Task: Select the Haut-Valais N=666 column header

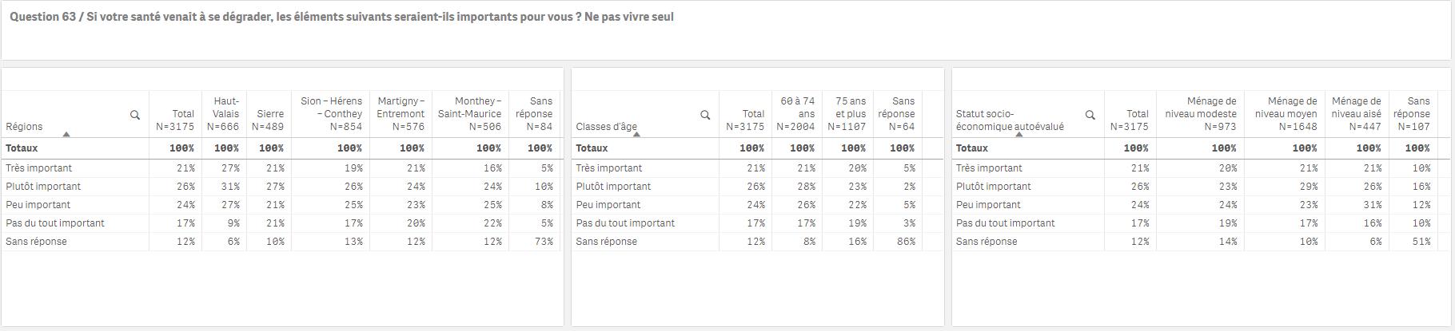Action: (225, 114)
